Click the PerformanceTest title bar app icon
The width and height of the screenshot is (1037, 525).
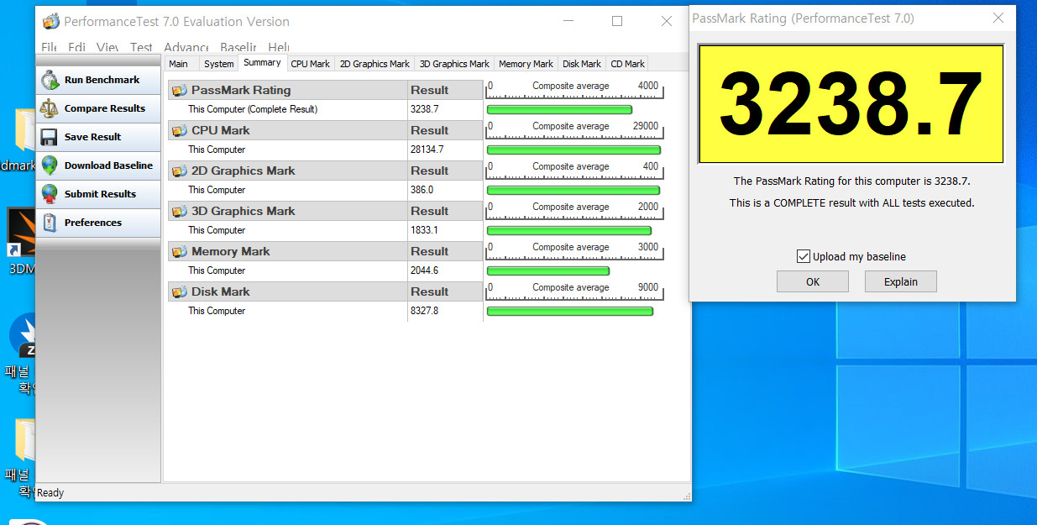(x=51, y=22)
